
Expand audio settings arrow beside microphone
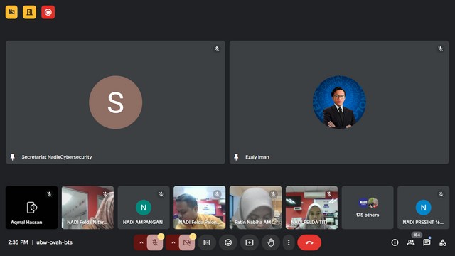click(x=141, y=242)
